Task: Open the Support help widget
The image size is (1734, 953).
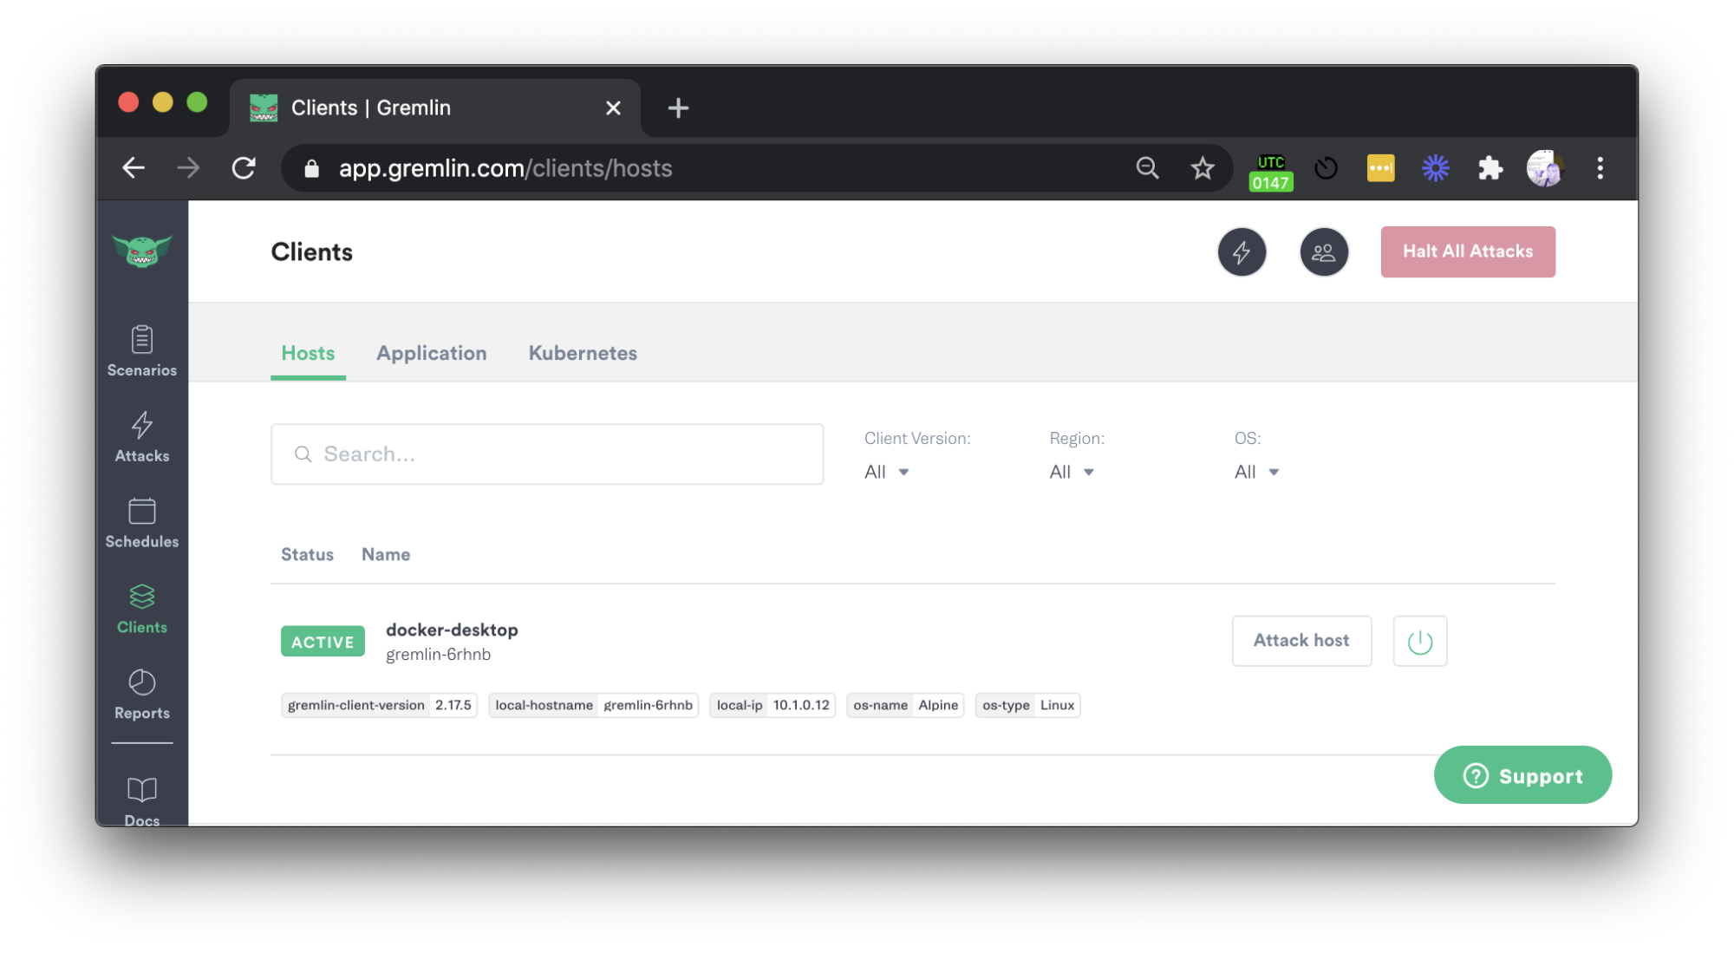Action: click(x=1522, y=775)
